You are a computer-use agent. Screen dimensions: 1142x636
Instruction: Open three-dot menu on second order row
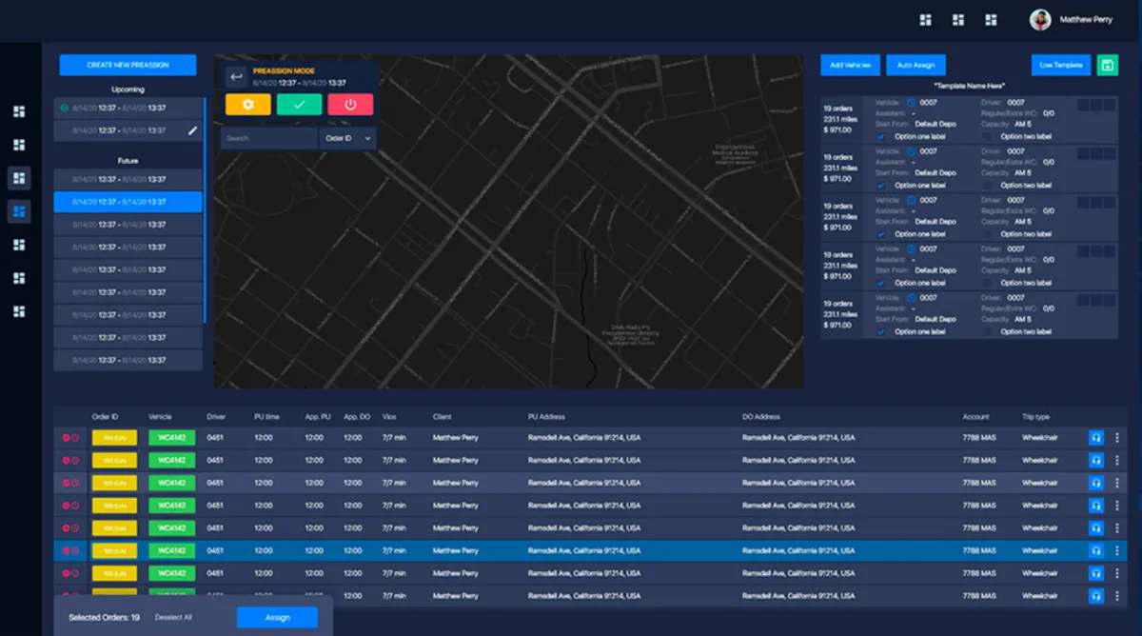point(1117,460)
